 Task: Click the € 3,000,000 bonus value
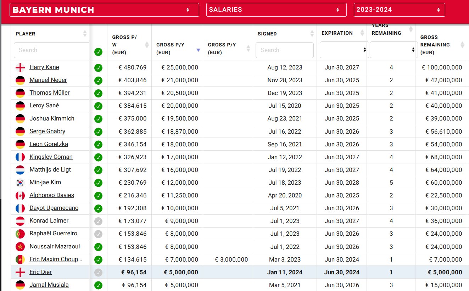click(x=231, y=259)
